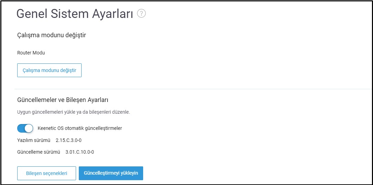Select software version value 2.15.C.3.0-0

69,140
